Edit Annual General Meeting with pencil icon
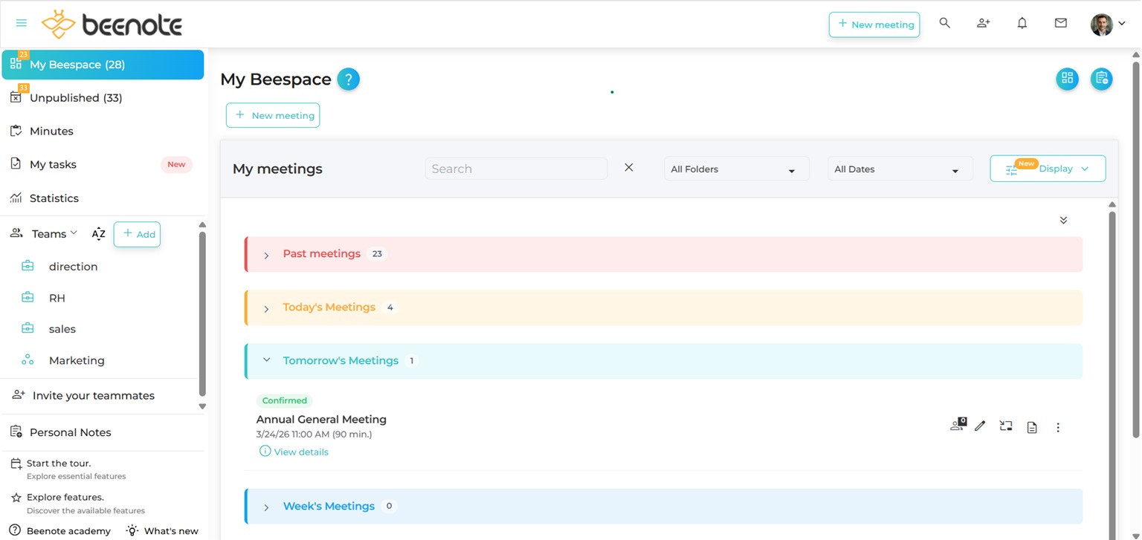Image resolution: width=1142 pixels, height=540 pixels. 980,426
